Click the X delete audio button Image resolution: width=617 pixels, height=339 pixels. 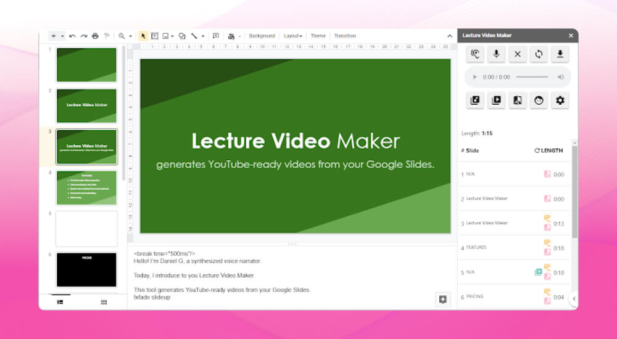pyautogui.click(x=518, y=54)
